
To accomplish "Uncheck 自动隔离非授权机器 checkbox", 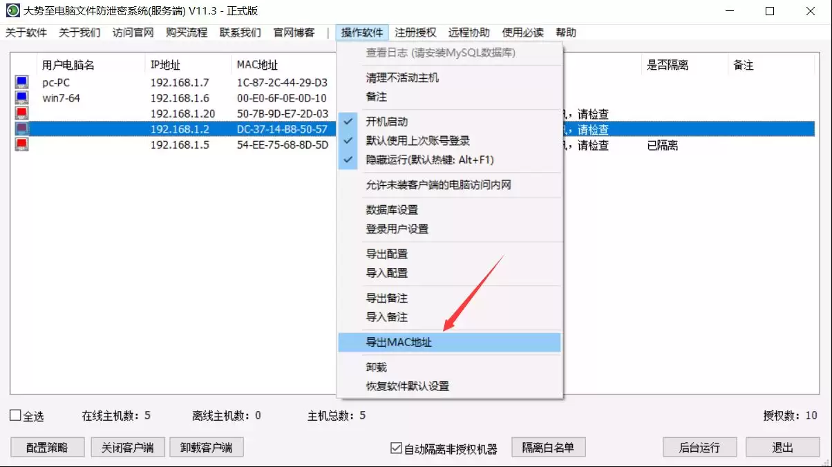I will pos(396,448).
